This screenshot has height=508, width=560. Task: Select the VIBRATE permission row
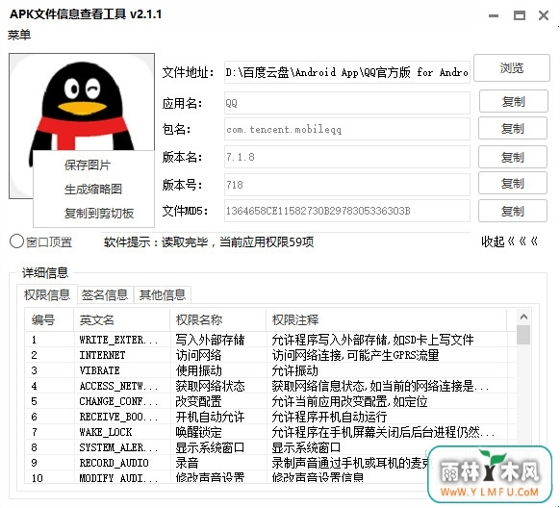(x=271, y=370)
